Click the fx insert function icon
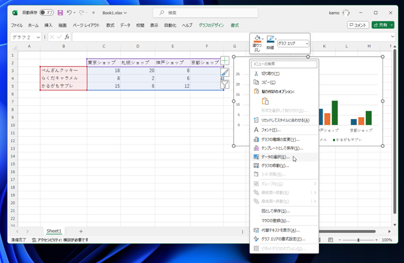This screenshot has width=404, height=263. pos(67,37)
